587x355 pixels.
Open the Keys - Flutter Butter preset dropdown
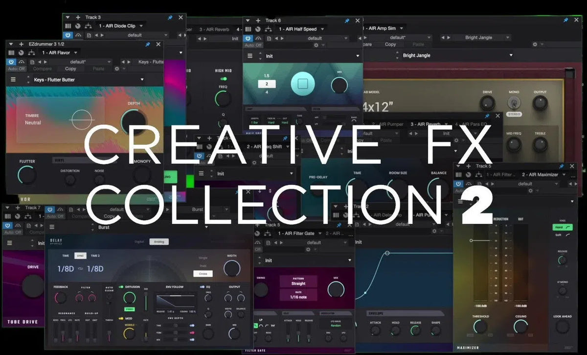[143, 80]
